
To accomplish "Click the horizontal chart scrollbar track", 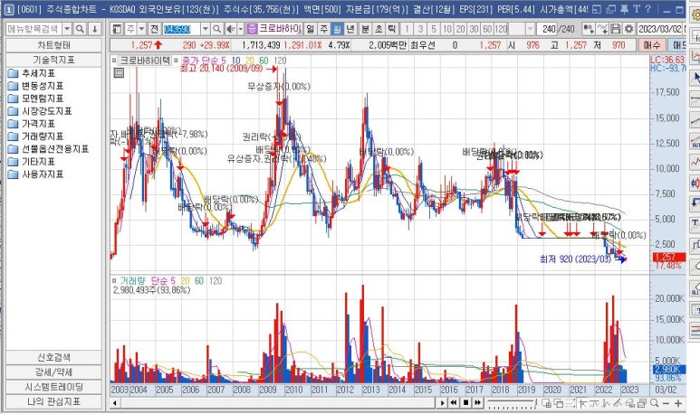I will coord(277,403).
